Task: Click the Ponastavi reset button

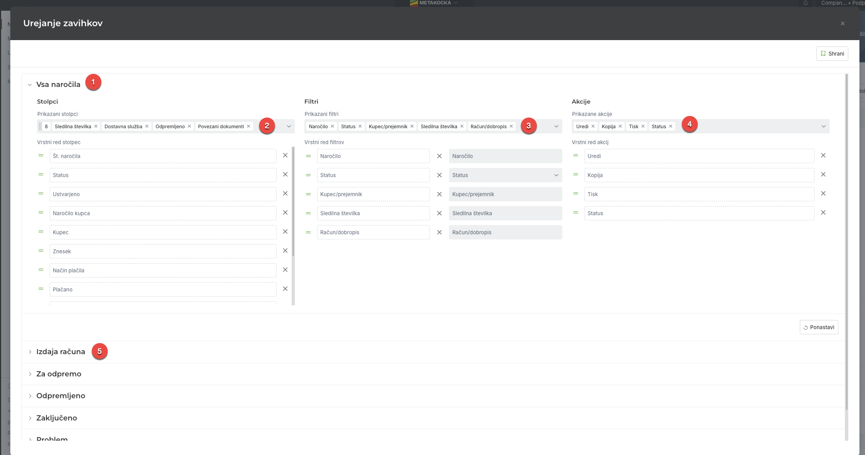Action: point(819,327)
